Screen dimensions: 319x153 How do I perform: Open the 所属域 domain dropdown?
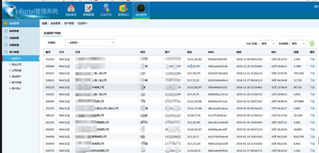(x=90, y=43)
